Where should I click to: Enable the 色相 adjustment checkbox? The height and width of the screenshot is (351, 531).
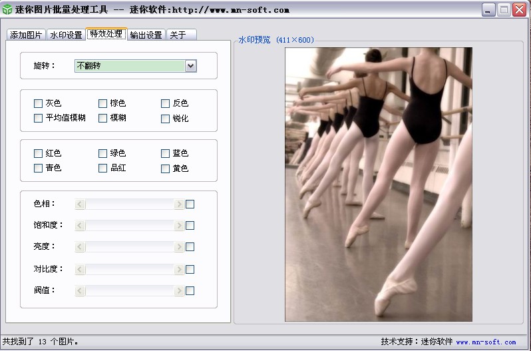(x=190, y=204)
